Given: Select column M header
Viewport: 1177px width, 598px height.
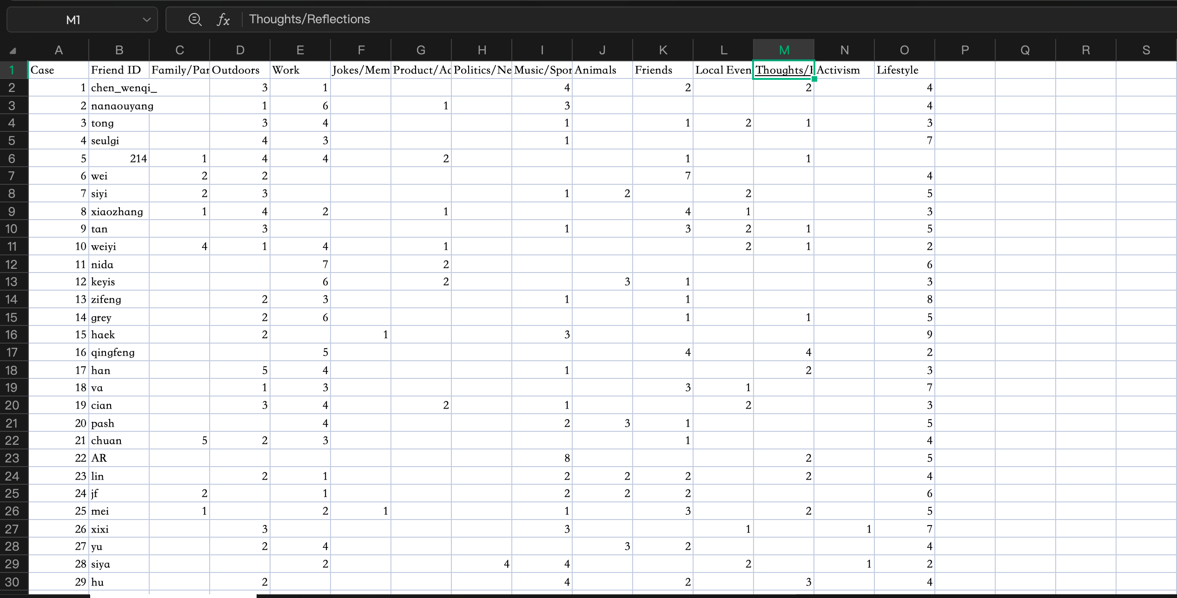Looking at the screenshot, I should (x=784, y=50).
